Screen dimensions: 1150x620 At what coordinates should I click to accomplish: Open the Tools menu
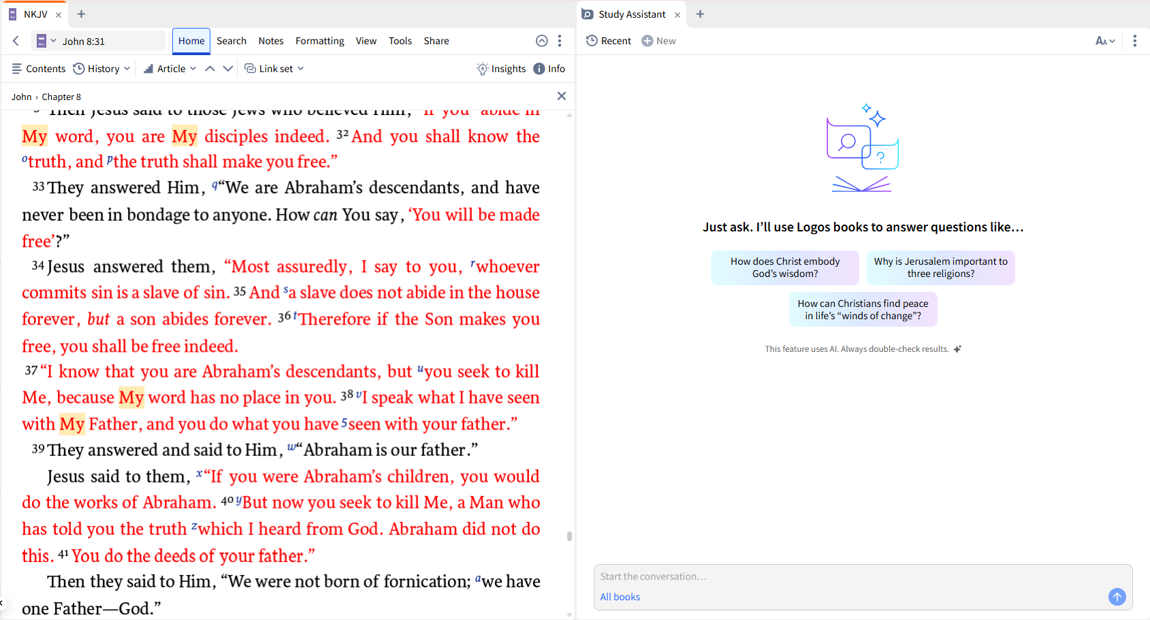point(400,41)
